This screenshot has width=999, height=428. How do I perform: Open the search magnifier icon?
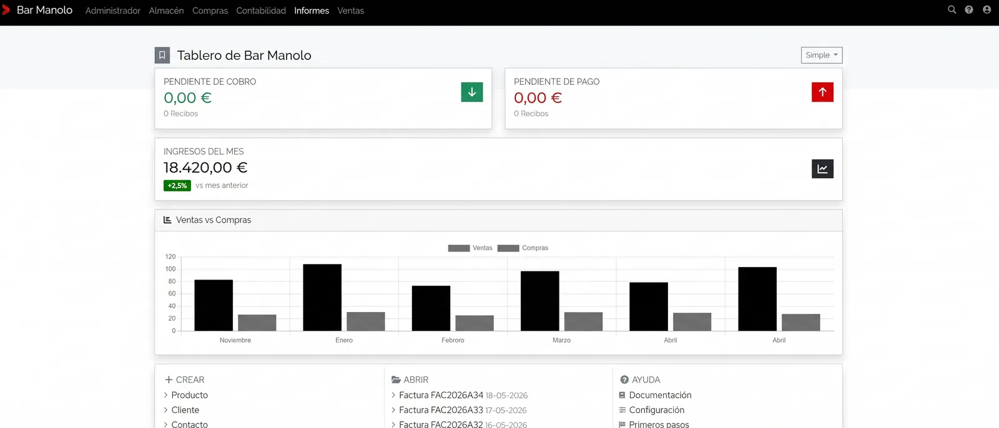(x=952, y=10)
